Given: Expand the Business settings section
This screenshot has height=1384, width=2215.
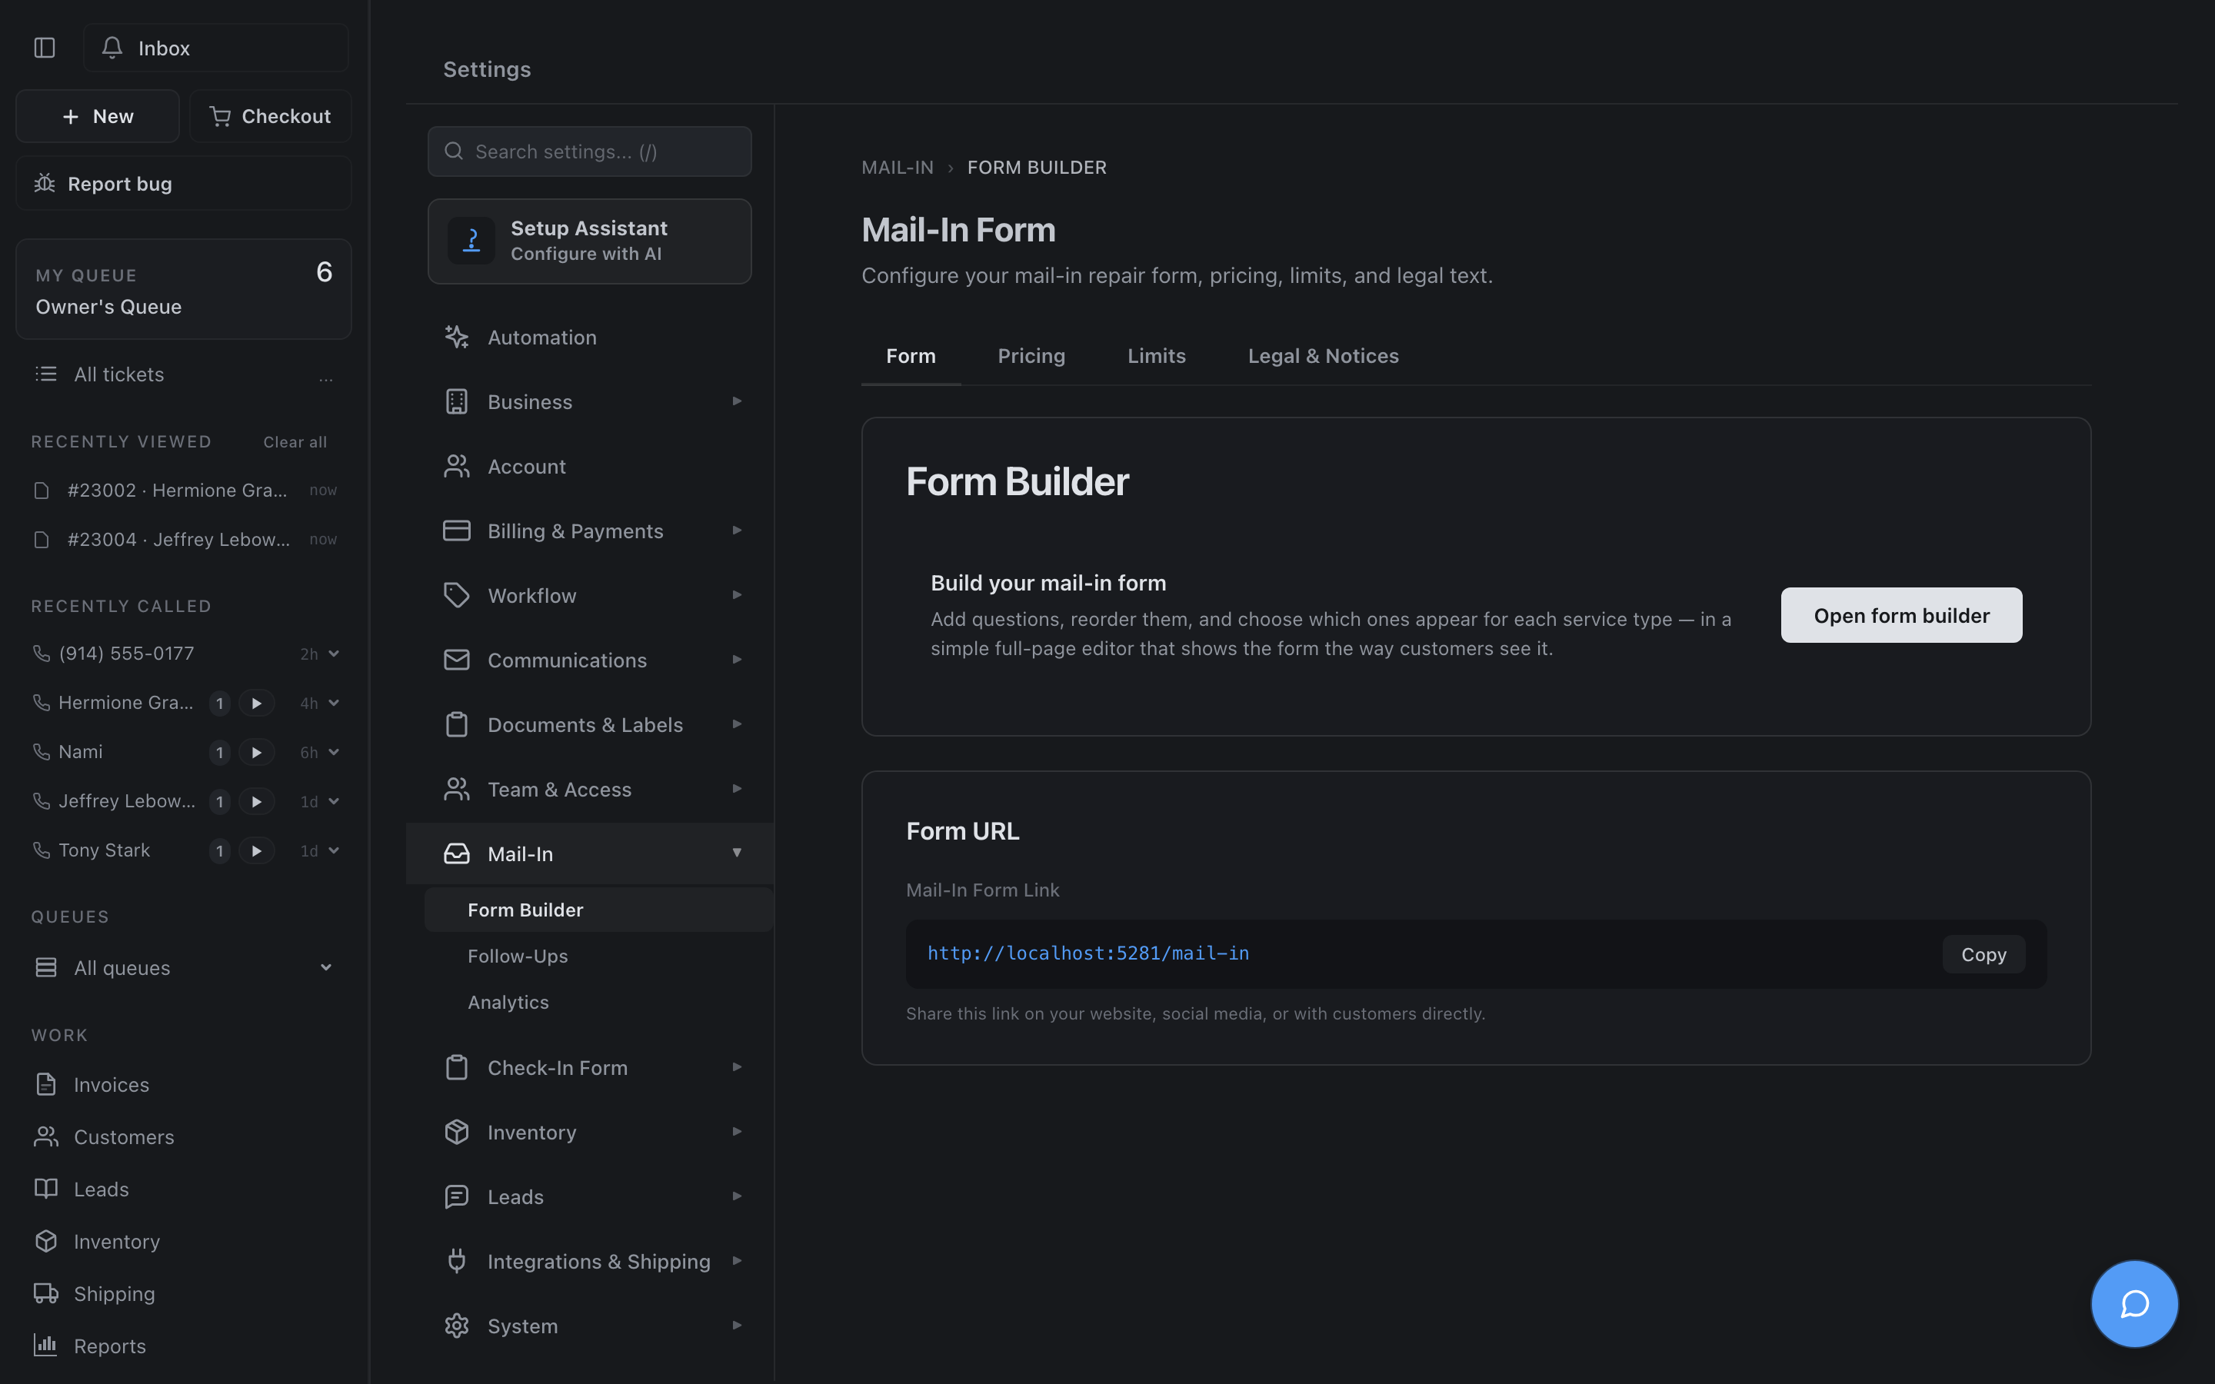Looking at the screenshot, I should coord(737,401).
